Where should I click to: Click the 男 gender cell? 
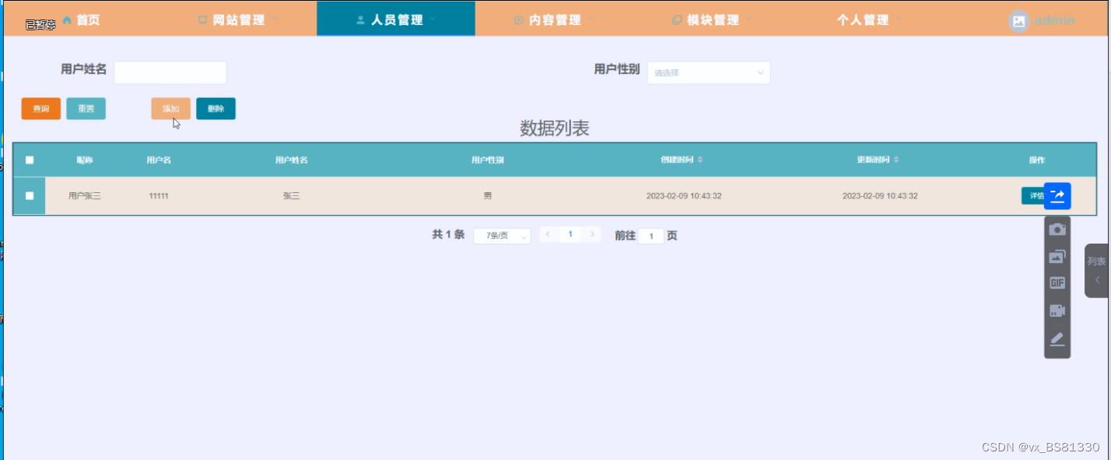pyautogui.click(x=488, y=195)
